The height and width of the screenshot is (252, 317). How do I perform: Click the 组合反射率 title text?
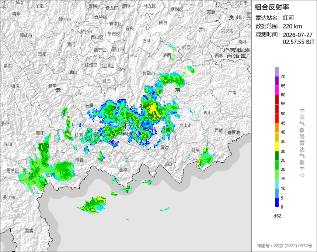[272, 7]
